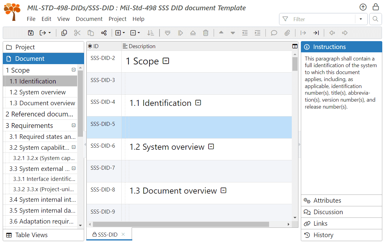Collapse 3.3 System external tree node
This screenshot has height=242, width=385.
point(74,168)
